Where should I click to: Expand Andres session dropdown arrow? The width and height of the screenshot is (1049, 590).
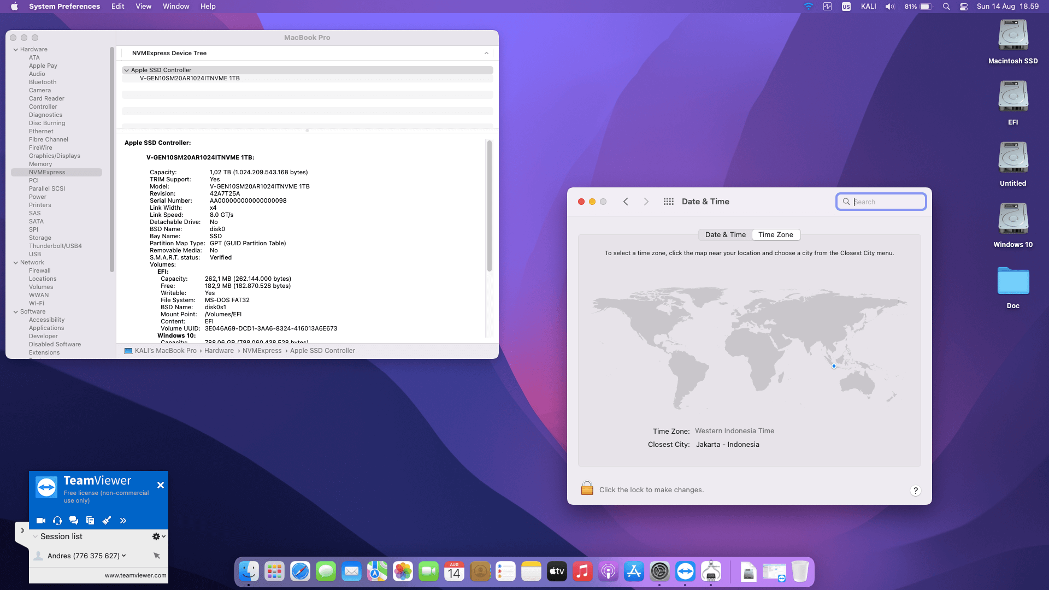[124, 556]
